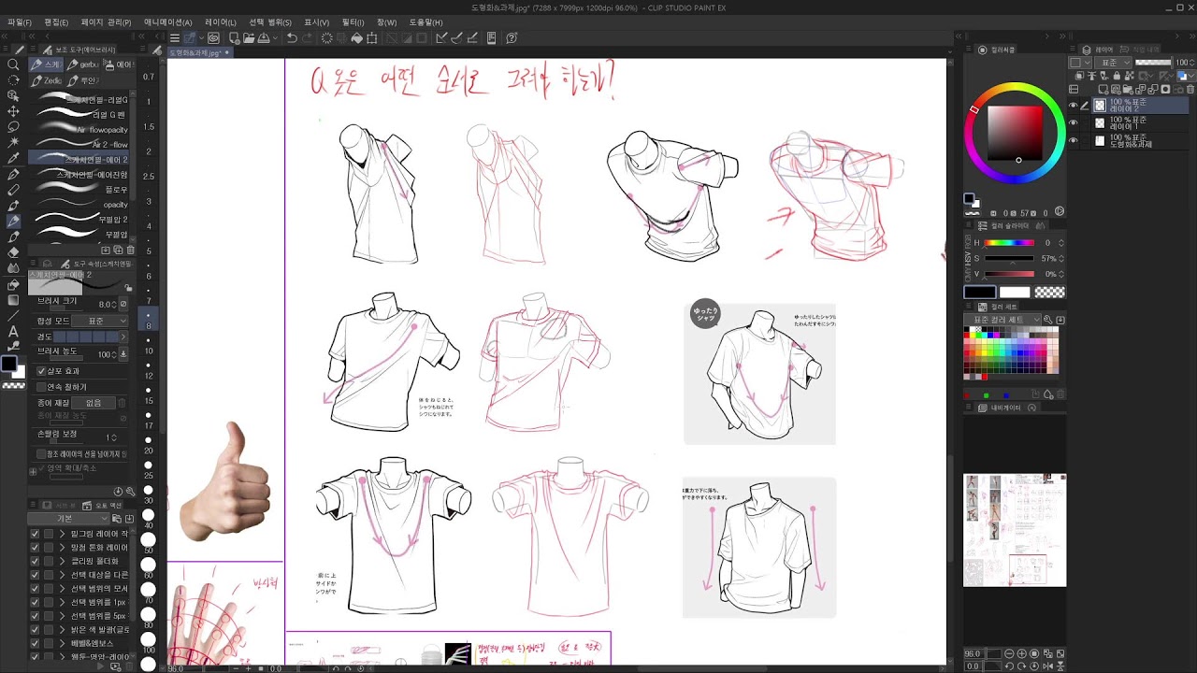The width and height of the screenshot is (1197, 673).
Task: Select the Eraser tool
Action: (x=13, y=252)
